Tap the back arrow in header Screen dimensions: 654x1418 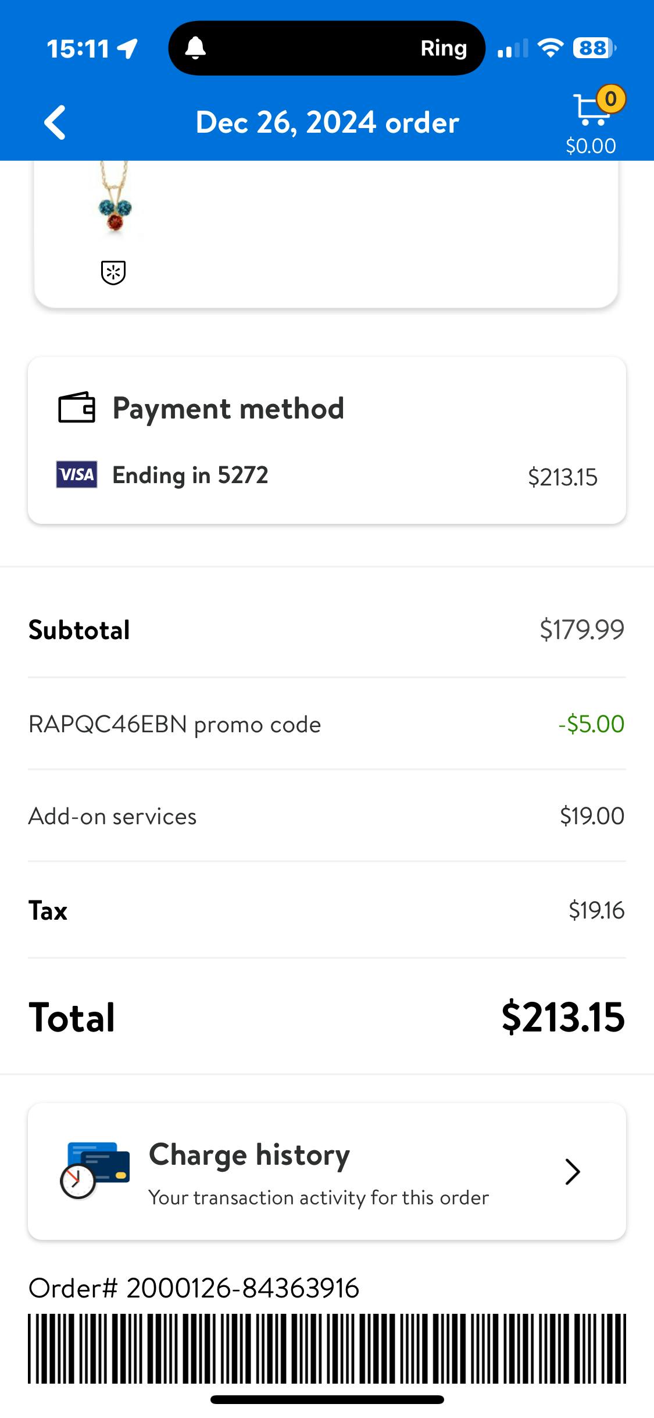55,122
